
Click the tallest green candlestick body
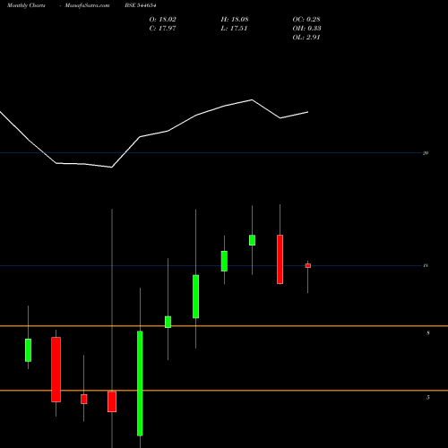[x=140, y=383]
